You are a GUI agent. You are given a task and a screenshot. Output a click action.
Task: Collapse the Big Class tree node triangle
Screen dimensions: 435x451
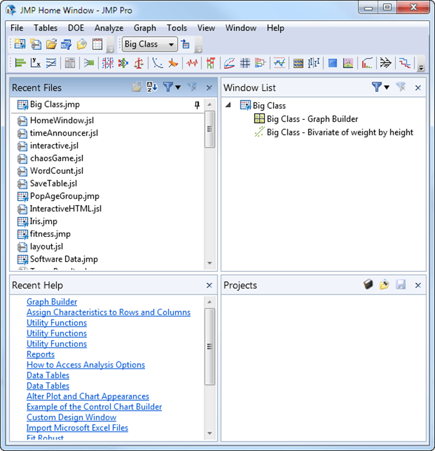coord(229,105)
